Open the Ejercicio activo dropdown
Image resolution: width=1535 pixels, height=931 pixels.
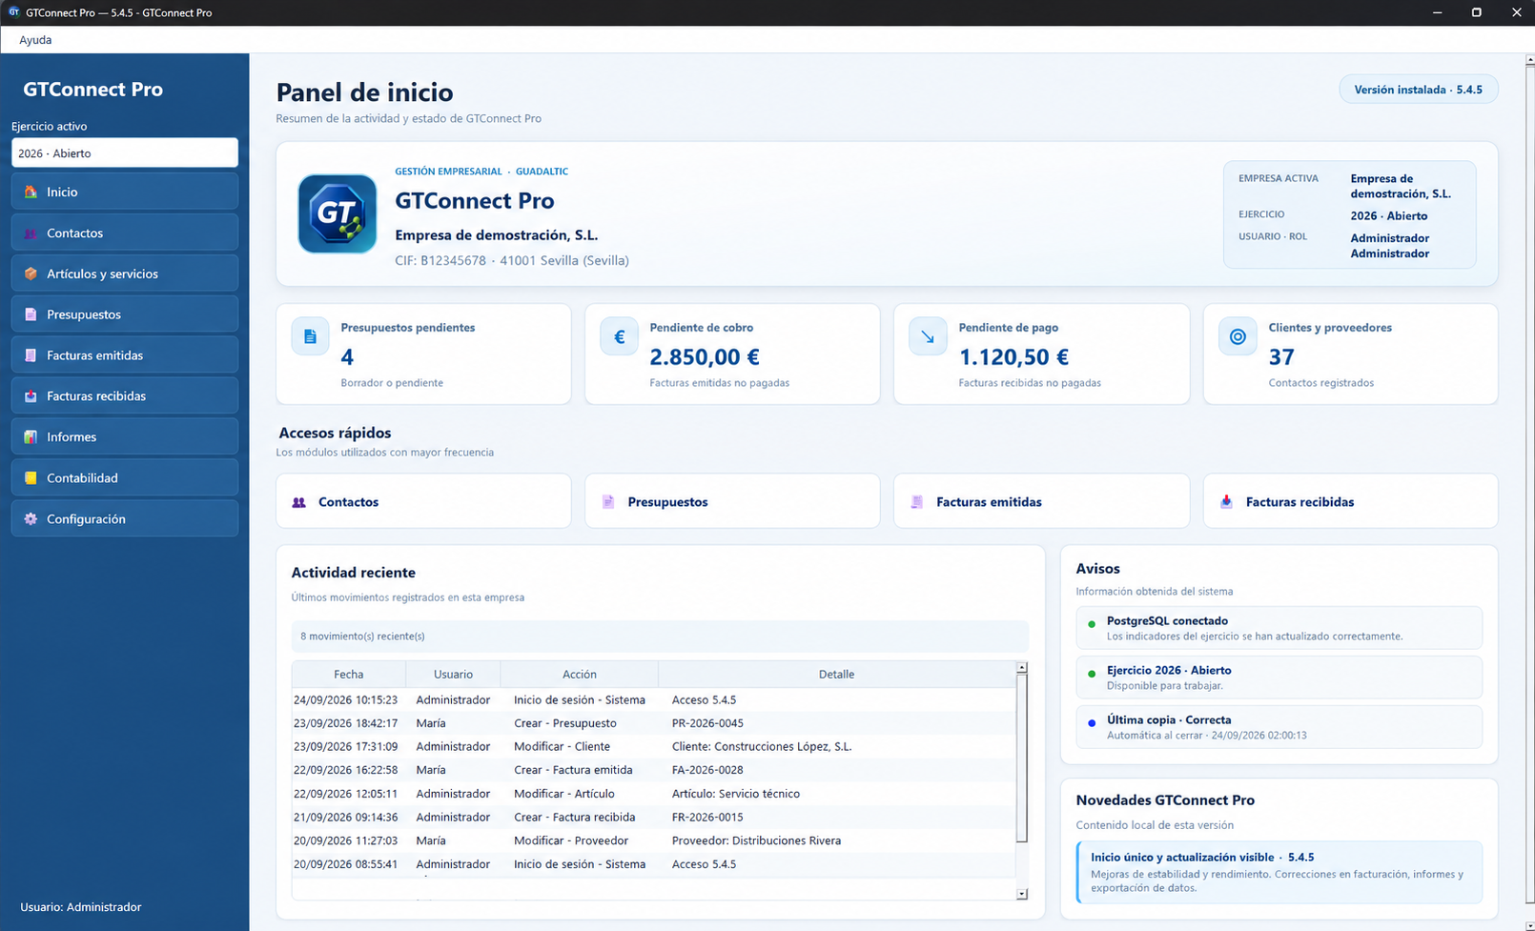pos(125,152)
